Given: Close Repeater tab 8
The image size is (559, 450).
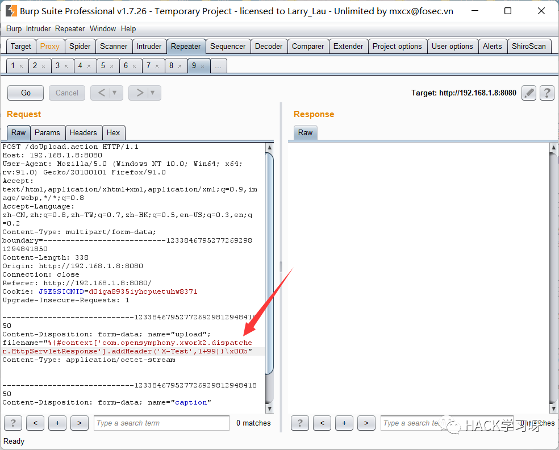Looking at the screenshot, I should [180, 66].
